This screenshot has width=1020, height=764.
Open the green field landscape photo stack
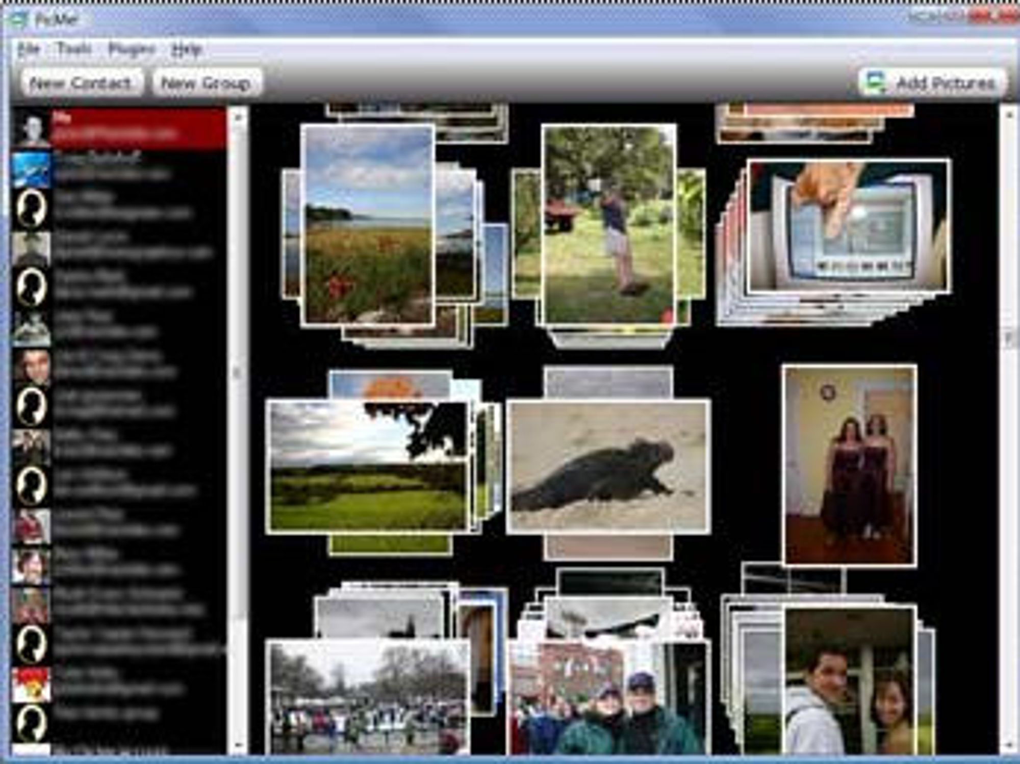(368, 466)
